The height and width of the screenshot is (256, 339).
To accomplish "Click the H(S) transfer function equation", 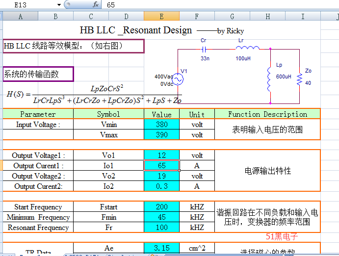I will pos(93,94).
